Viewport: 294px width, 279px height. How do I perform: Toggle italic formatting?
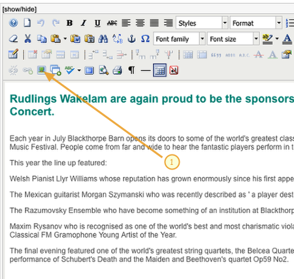84,23
